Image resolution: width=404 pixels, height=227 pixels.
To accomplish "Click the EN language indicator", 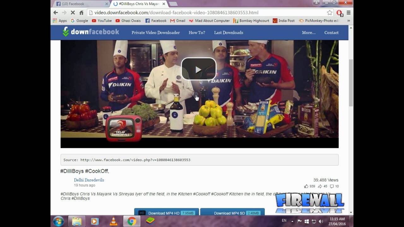I will 284,221.
